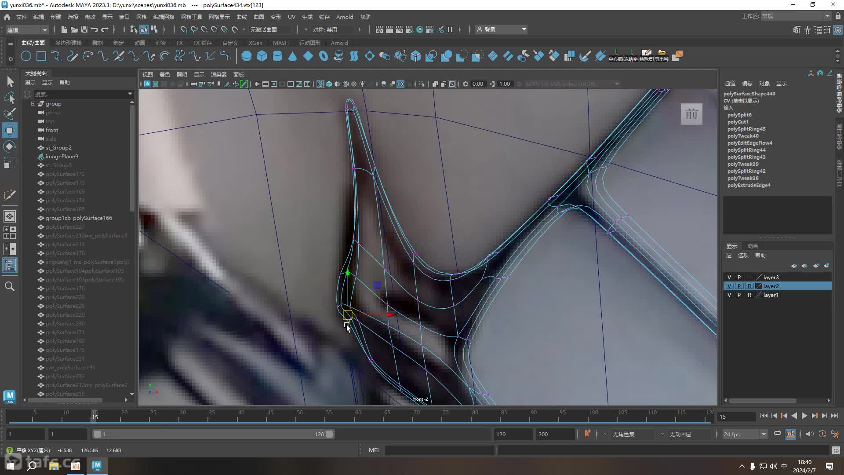Click the undo arrow icon

click(x=95, y=29)
